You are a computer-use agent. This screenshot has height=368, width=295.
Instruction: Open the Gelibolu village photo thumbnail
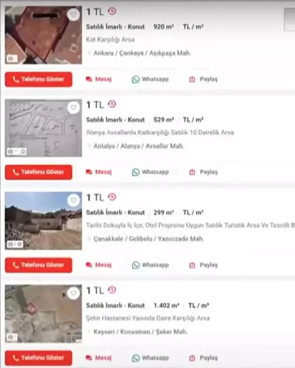coord(43,221)
